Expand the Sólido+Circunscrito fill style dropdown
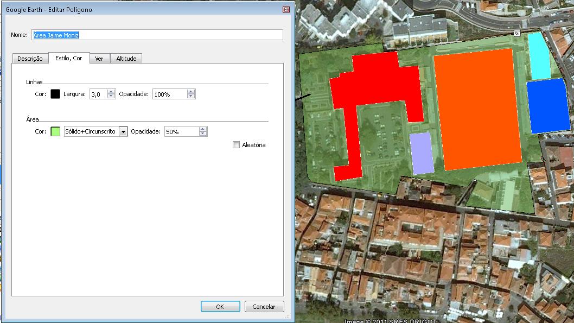Screen dimensions: 574x323 pyautogui.click(x=124, y=131)
